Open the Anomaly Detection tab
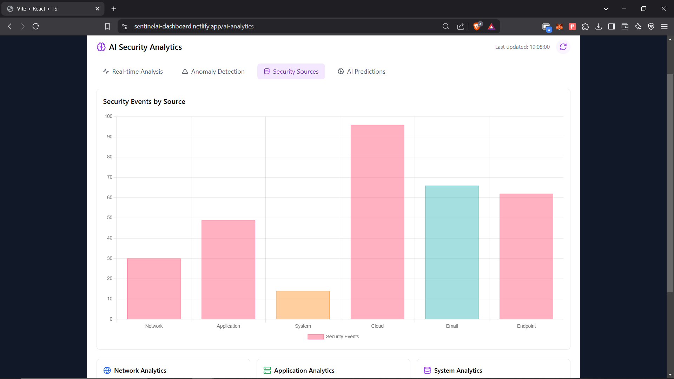This screenshot has width=674, height=379. point(213,72)
